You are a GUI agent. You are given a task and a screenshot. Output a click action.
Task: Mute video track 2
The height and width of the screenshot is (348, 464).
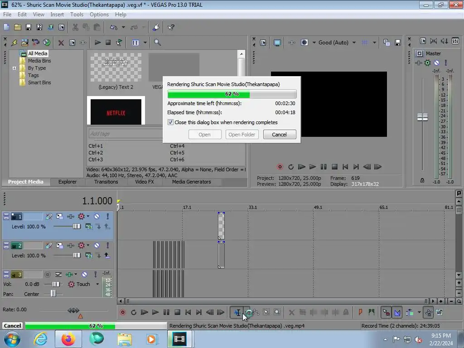[x=97, y=245]
